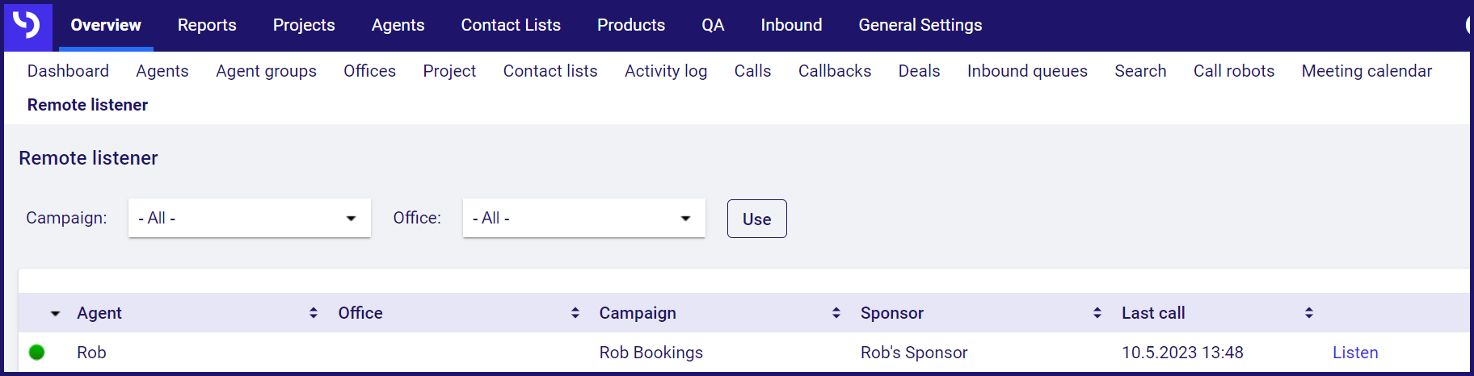The height and width of the screenshot is (376, 1474).
Task: Switch to the Activity log tab
Action: coord(666,71)
